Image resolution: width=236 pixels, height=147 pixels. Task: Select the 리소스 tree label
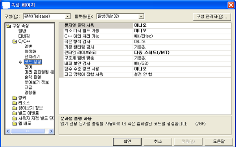coord(24,103)
